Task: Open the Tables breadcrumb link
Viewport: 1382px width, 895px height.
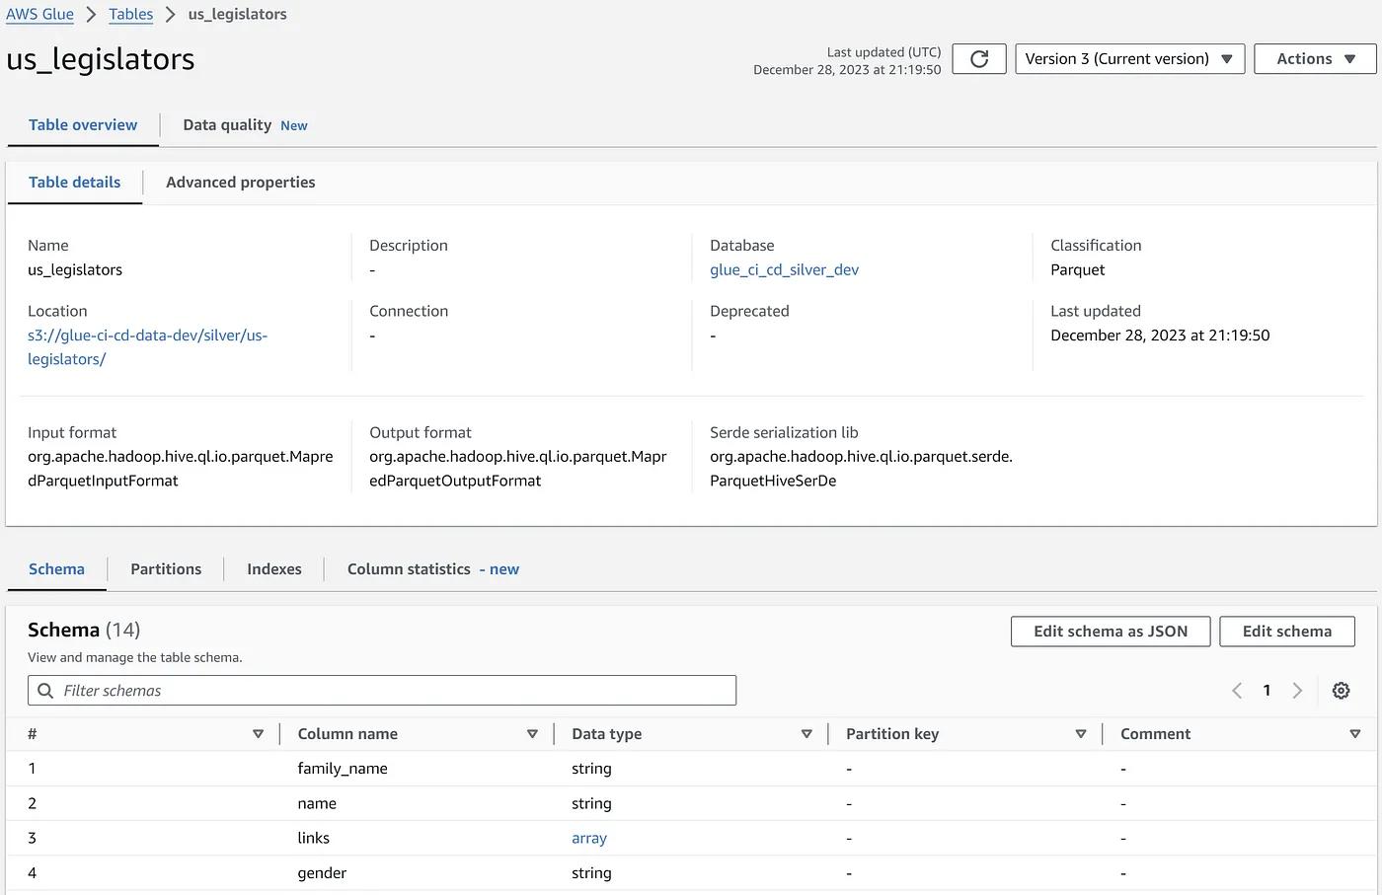Action: point(131,15)
